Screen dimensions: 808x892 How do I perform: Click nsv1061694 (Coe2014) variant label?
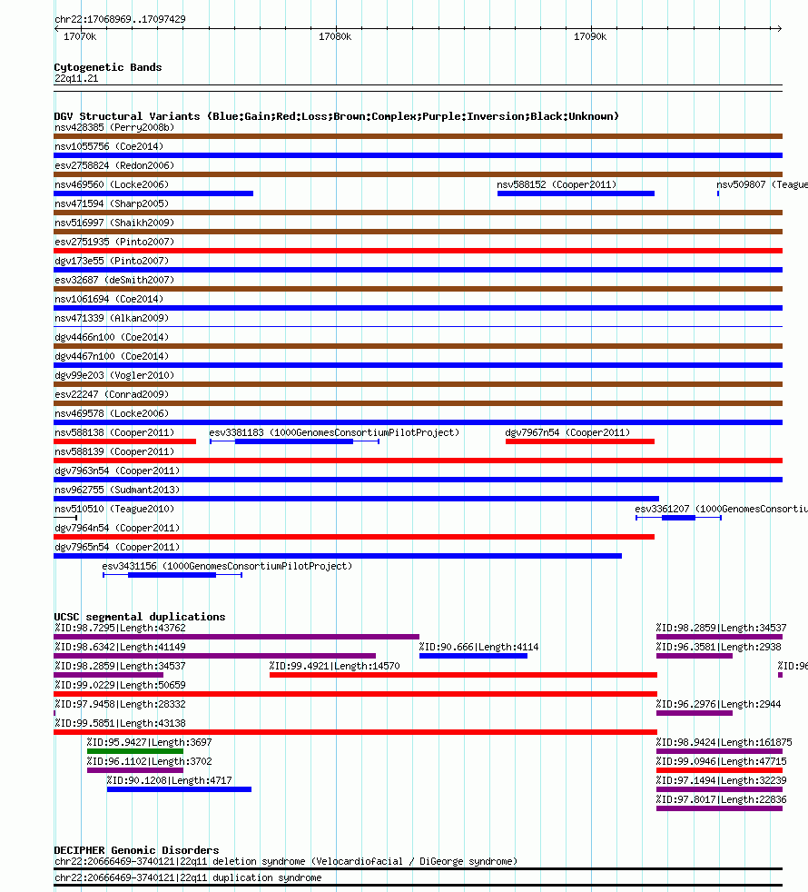pos(109,299)
